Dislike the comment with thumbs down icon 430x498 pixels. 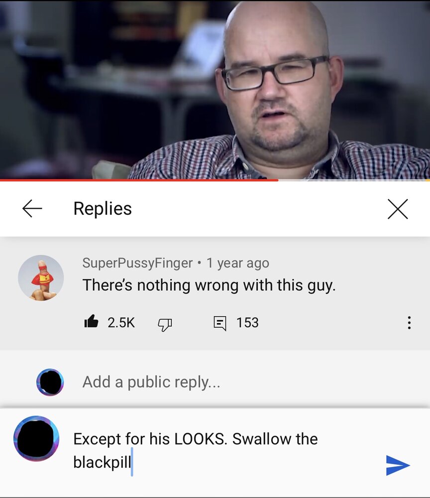click(165, 324)
